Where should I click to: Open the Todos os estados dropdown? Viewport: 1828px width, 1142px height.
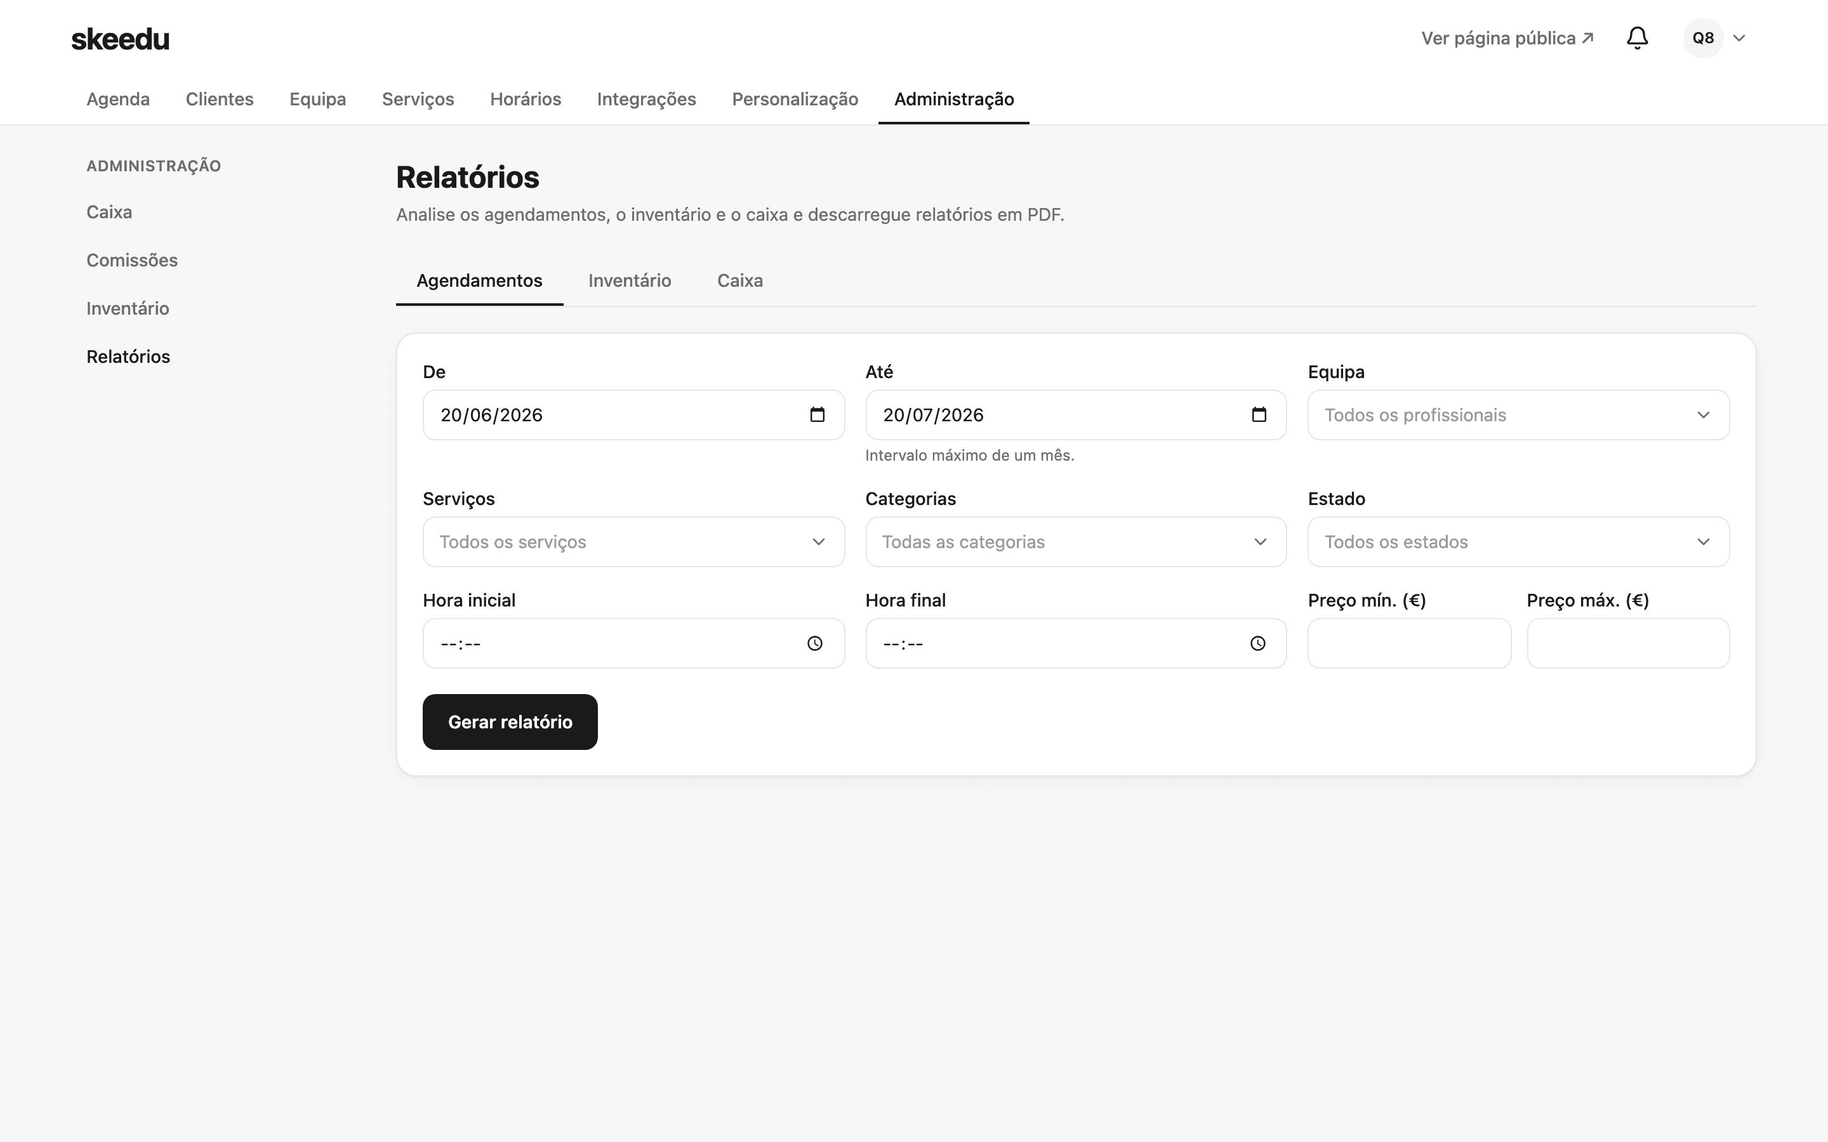coord(1518,542)
